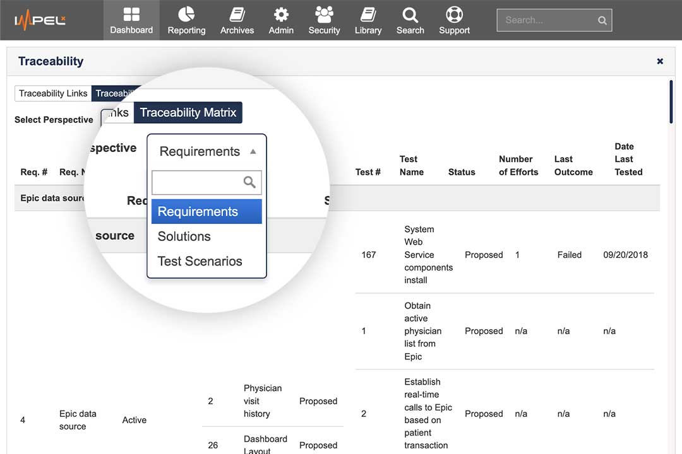The image size is (682, 454).
Task: Click Establish real-time calls to Epic test
Action: coord(428,414)
